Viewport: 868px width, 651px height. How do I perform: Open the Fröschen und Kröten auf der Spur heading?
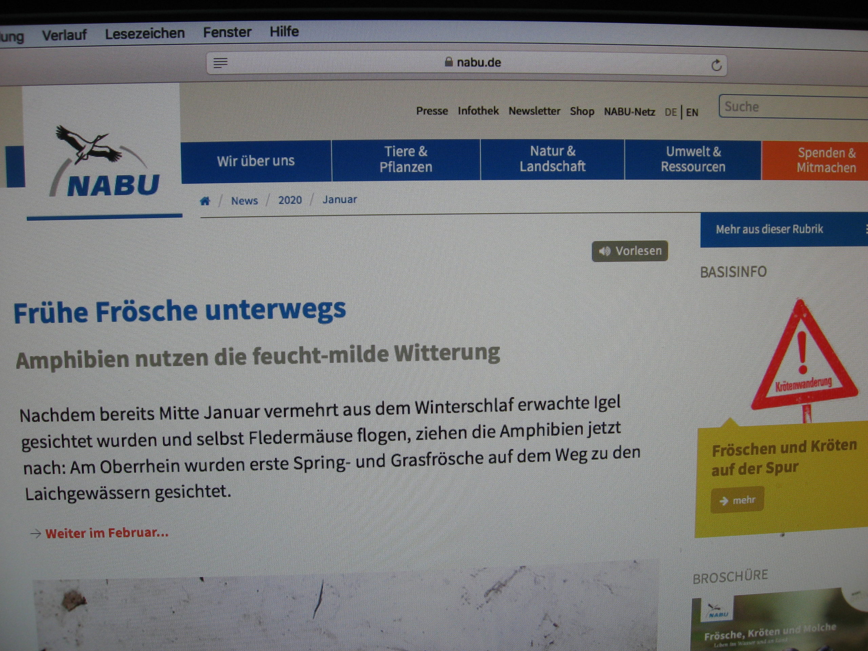pos(784,457)
